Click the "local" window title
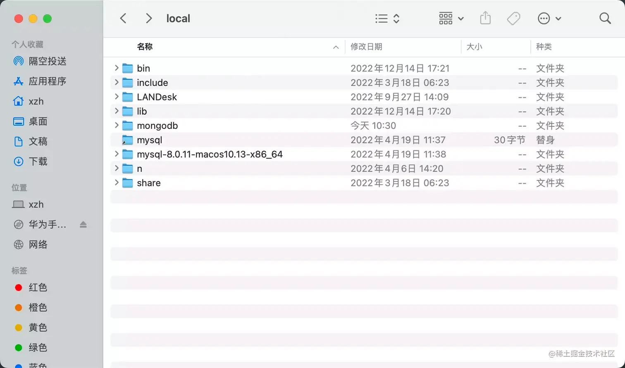Image resolution: width=625 pixels, height=368 pixels. click(x=178, y=19)
